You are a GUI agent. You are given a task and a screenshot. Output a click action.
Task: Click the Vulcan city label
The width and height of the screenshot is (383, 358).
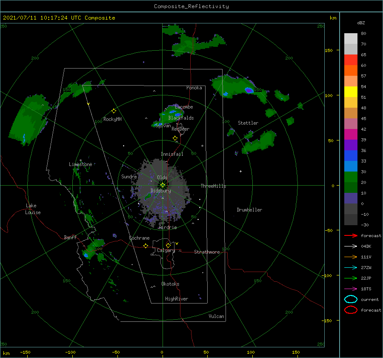(216, 316)
